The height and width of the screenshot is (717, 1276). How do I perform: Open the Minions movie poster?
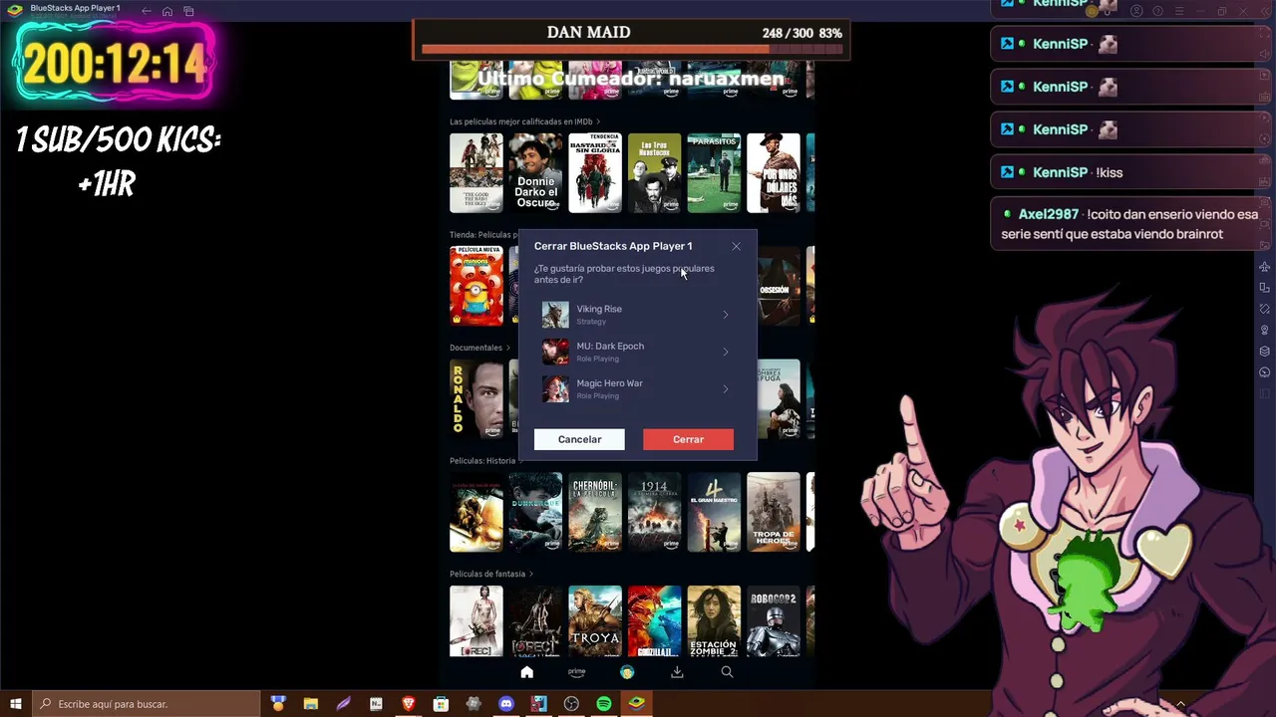477,286
